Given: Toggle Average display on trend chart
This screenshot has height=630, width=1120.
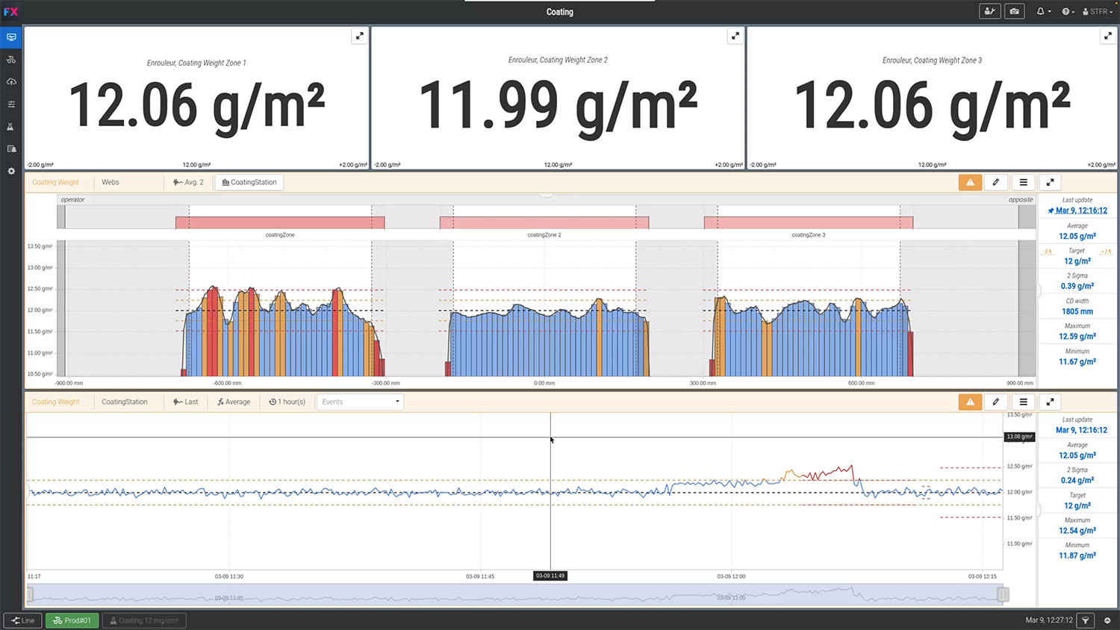Looking at the screenshot, I should point(234,402).
